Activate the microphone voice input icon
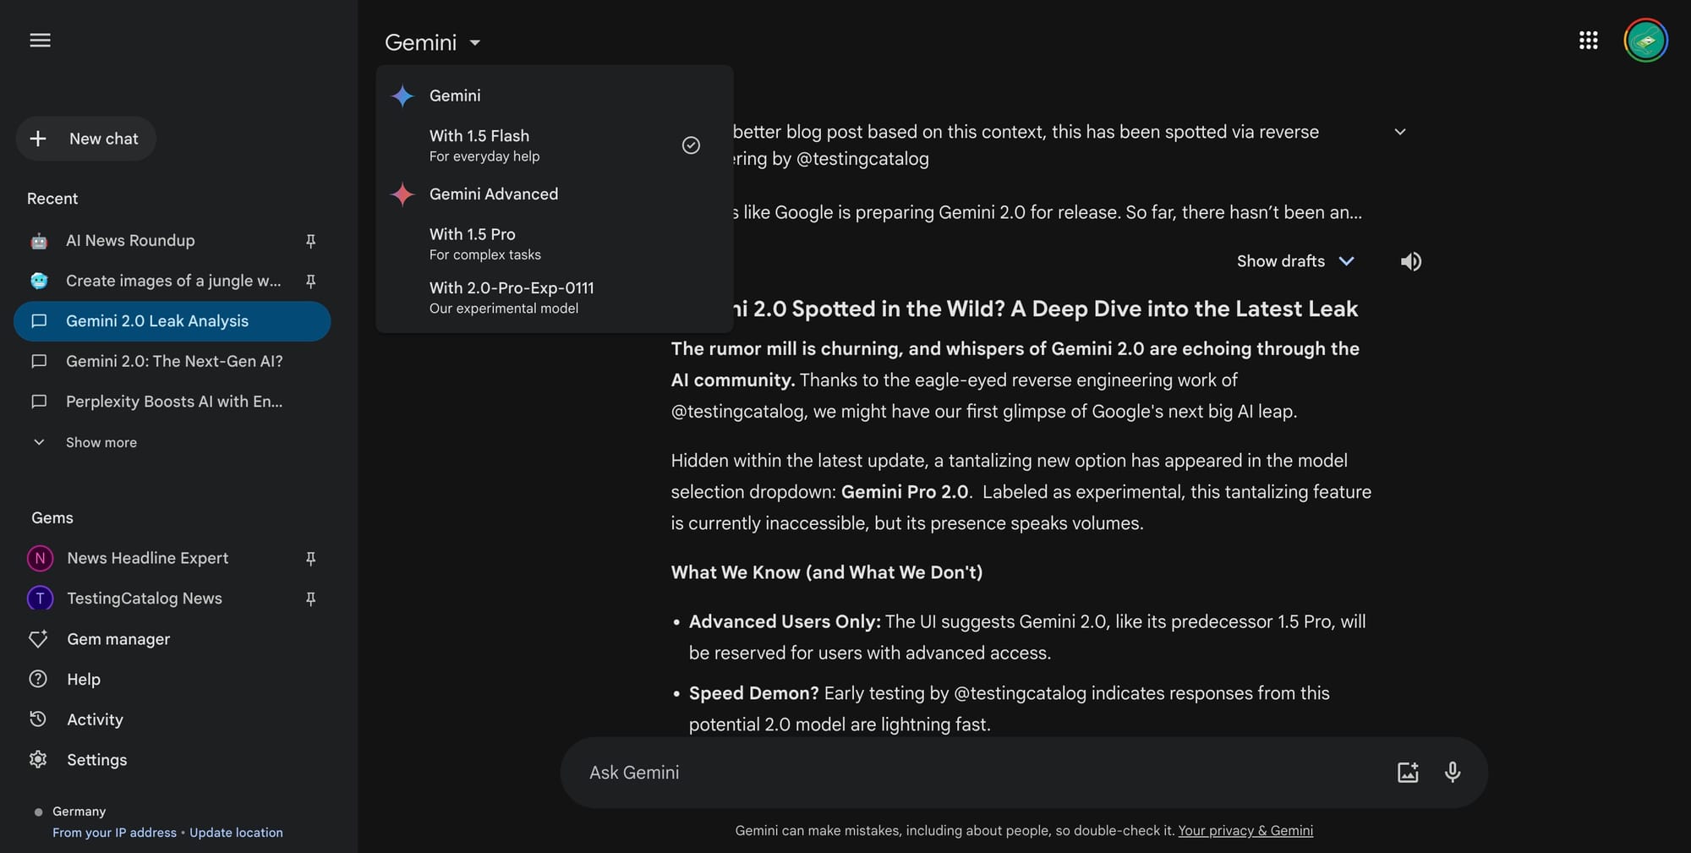 [1453, 772]
